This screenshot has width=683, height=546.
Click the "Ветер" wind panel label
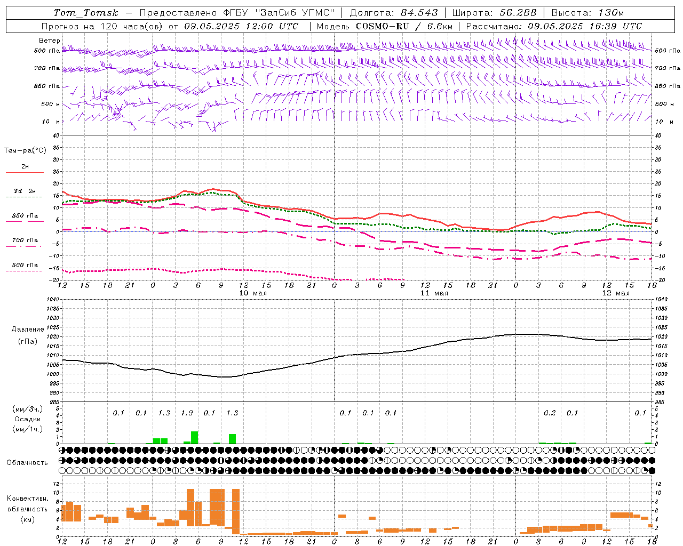pos(50,41)
